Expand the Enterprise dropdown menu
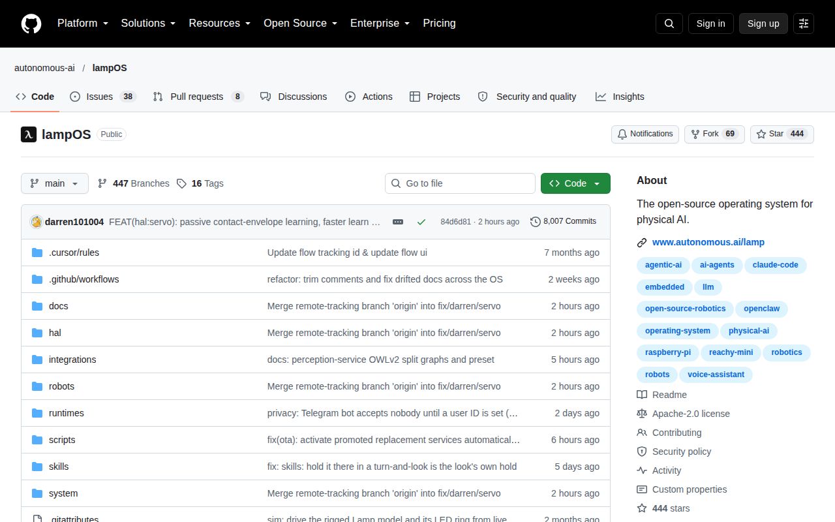This screenshot has height=522, width=835. [x=380, y=23]
